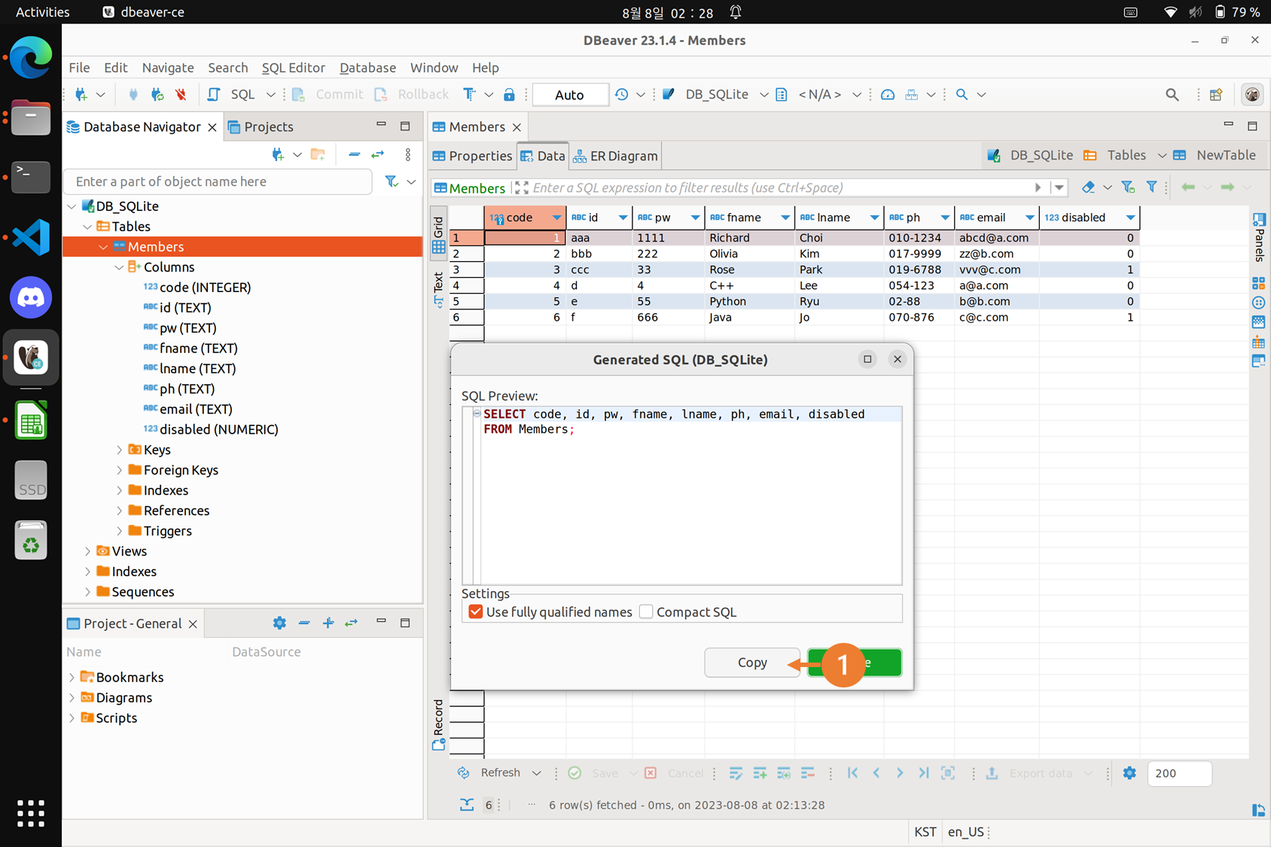
Task: Select the email (TEXT) column node
Action: tap(196, 410)
